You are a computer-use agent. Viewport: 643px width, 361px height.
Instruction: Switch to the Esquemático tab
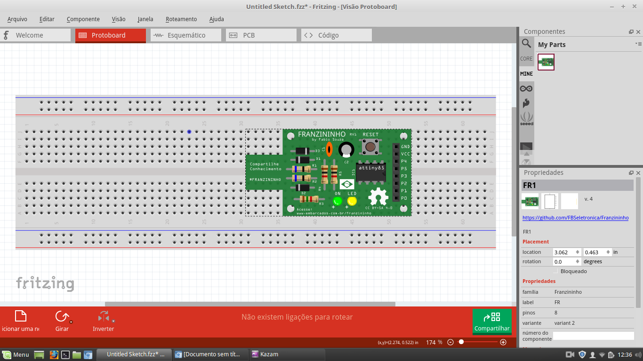pos(186,35)
